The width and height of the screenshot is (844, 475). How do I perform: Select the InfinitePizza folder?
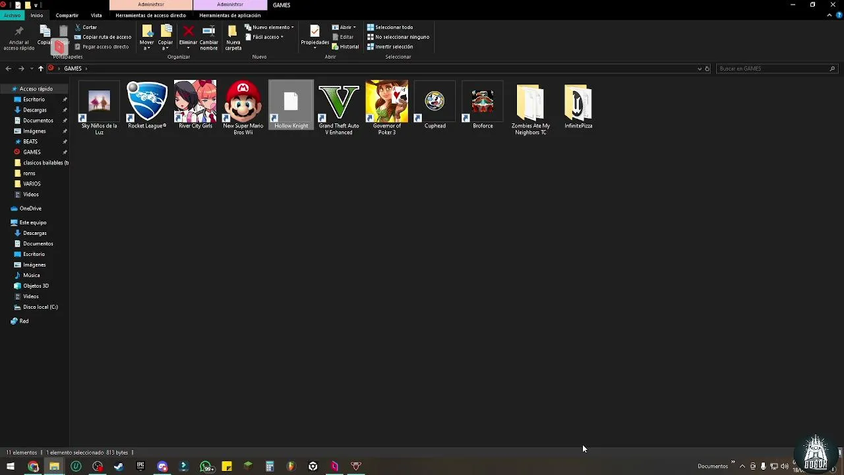[x=578, y=105]
